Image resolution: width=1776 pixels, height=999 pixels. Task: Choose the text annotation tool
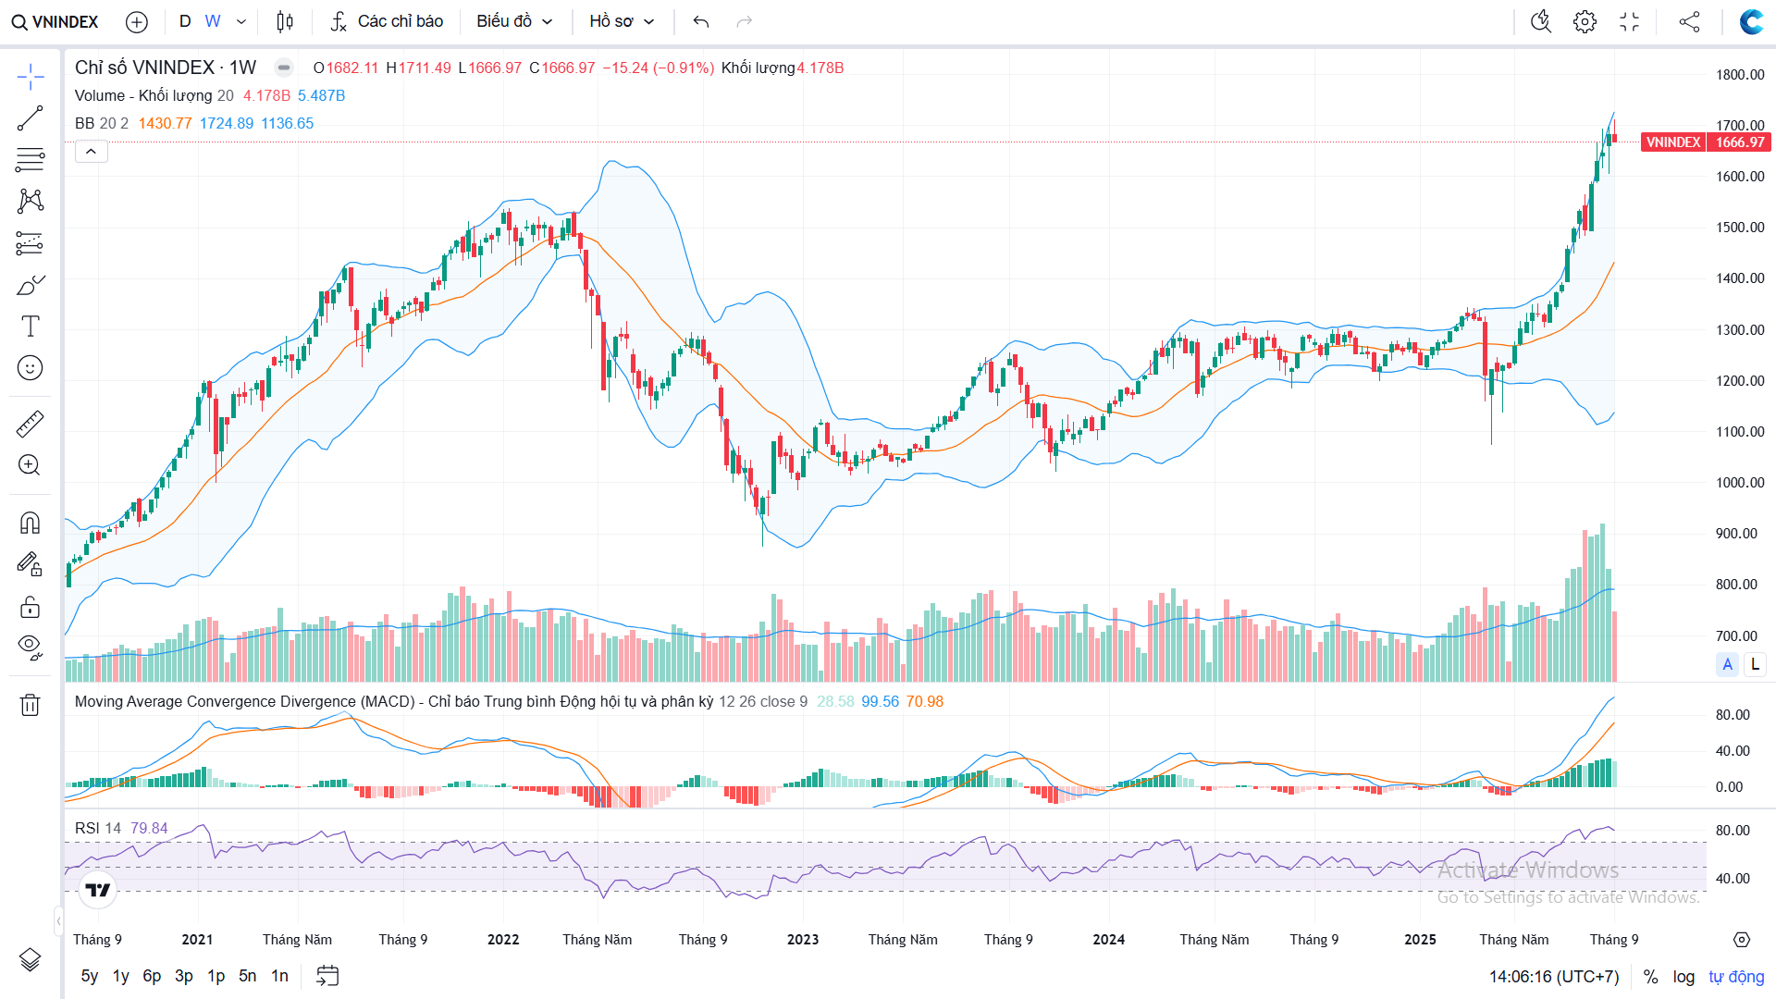[x=30, y=326]
